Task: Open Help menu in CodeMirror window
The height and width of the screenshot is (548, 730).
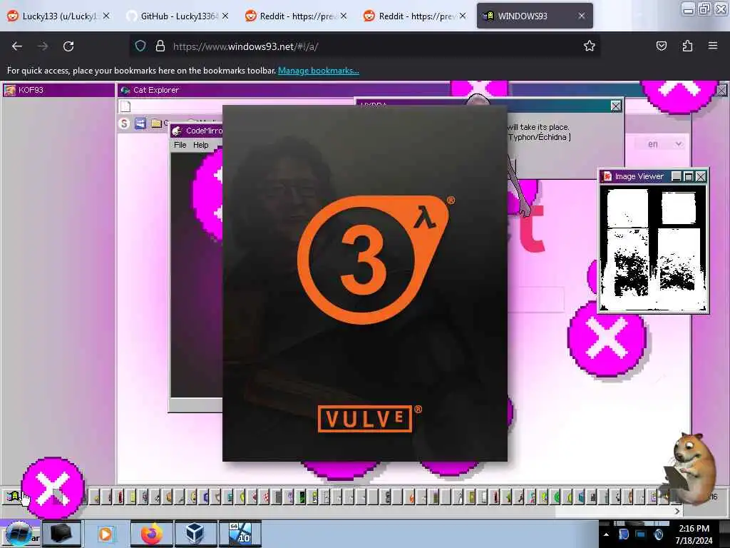Action: coord(200,145)
